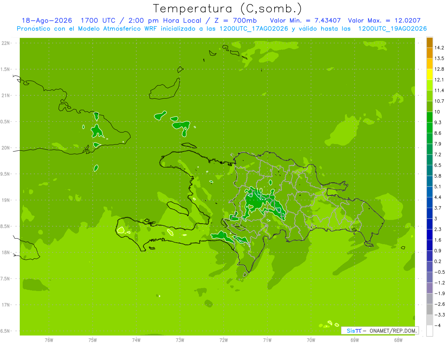Screen dimensions: 447x345
Task: Pick the white swatch below -4
Action: coord(429,331)
